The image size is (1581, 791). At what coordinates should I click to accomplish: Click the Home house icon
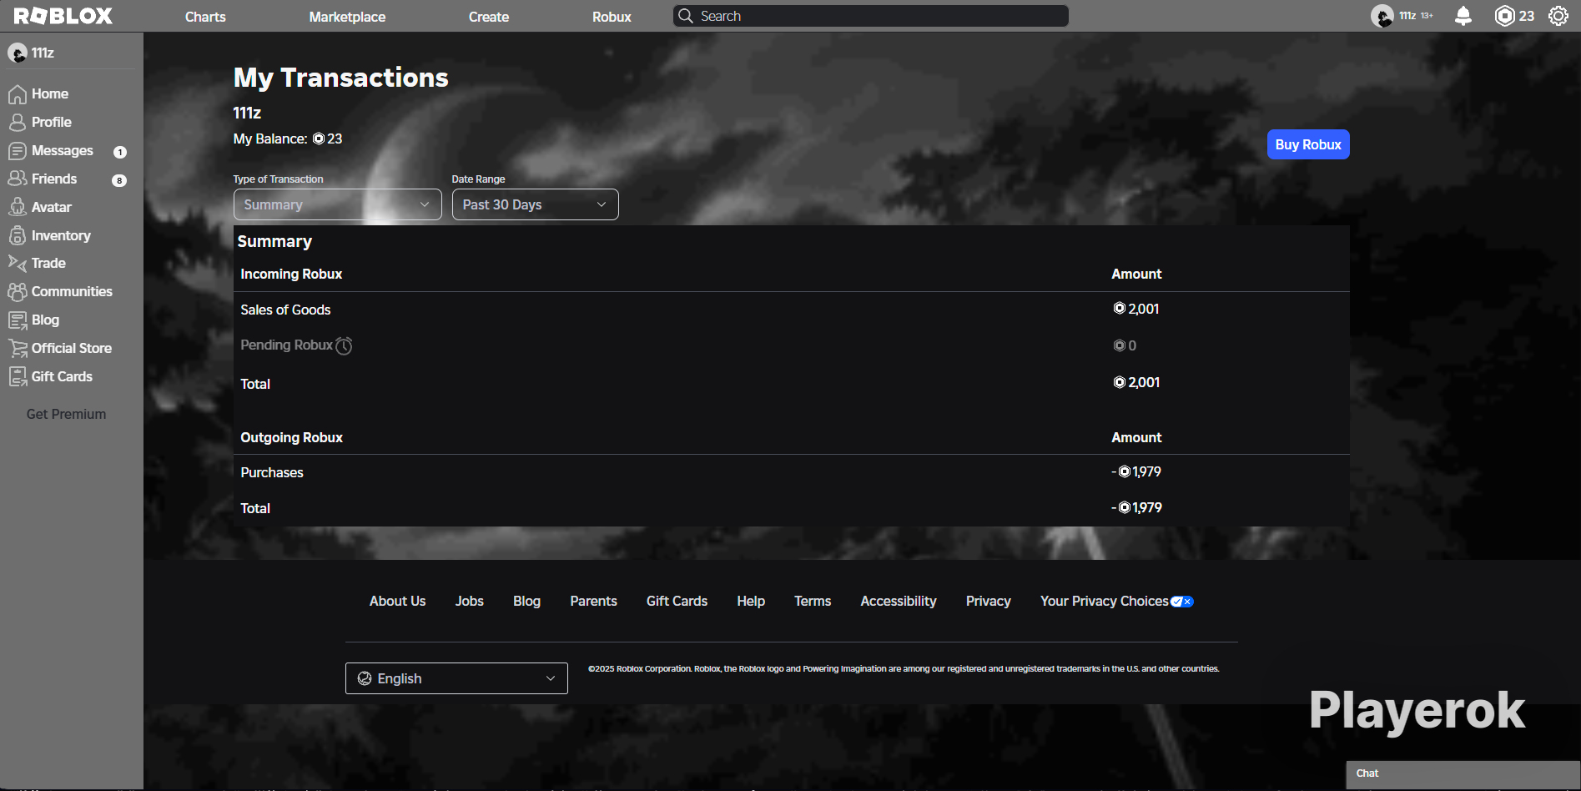point(18,94)
